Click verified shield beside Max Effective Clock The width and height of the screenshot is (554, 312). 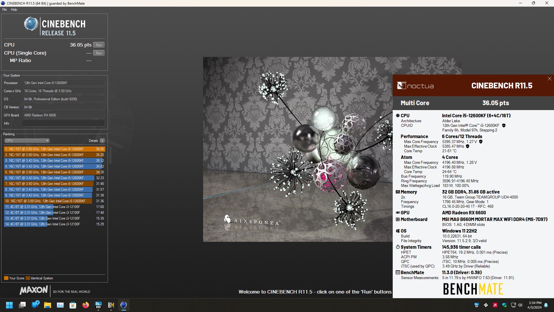coord(467,146)
